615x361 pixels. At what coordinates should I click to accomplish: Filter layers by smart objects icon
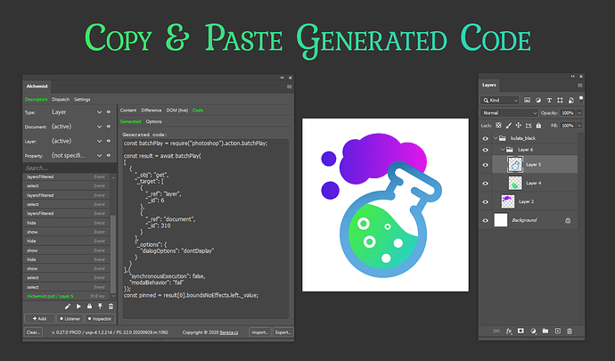coord(571,101)
